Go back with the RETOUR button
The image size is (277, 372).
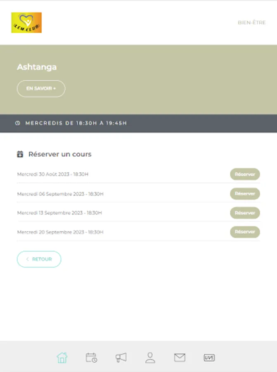[x=39, y=259]
